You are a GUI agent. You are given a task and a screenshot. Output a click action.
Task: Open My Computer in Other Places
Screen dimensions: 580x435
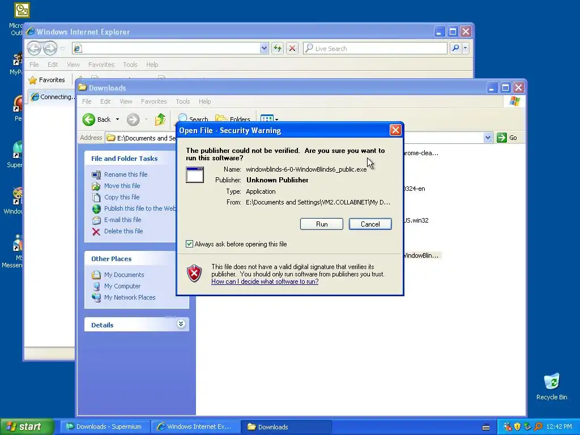[122, 286]
